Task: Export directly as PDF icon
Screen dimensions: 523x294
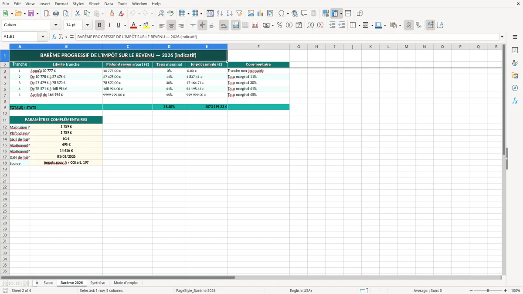Action: [47, 14]
